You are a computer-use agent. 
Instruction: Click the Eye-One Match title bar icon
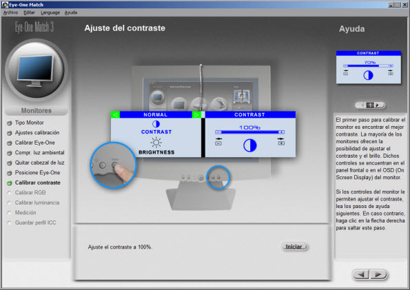[5, 5]
